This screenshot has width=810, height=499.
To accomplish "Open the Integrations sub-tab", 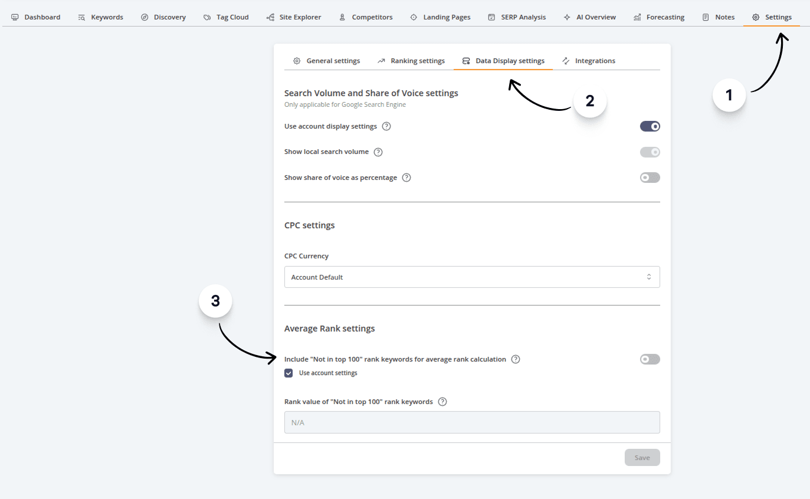I will coord(589,61).
